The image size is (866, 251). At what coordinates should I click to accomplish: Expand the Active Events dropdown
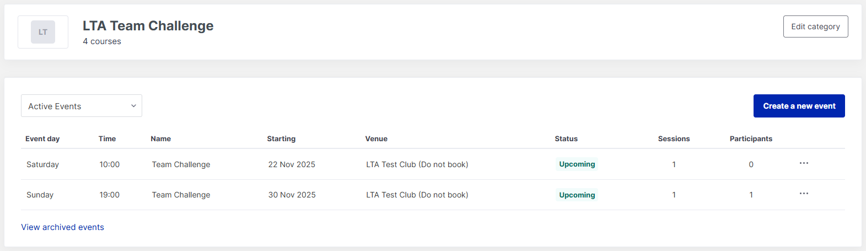tap(82, 106)
